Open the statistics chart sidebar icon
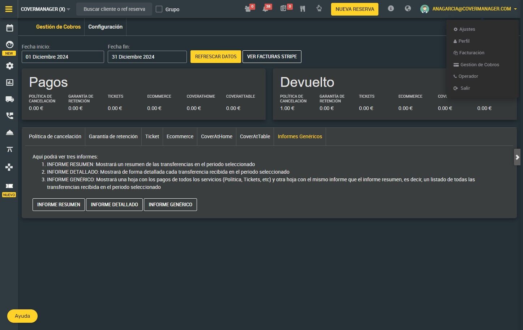The height and width of the screenshot is (330, 523). (x=10, y=82)
